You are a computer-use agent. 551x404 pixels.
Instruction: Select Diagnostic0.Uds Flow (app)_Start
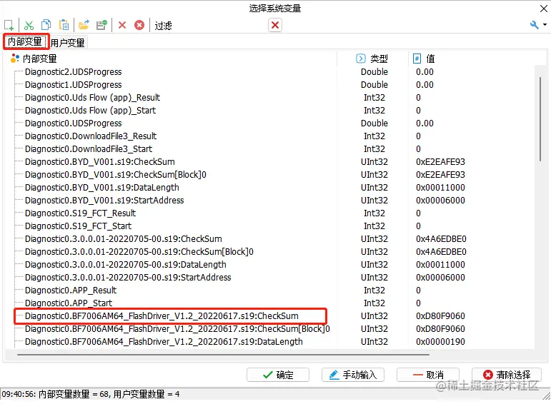tap(90, 111)
